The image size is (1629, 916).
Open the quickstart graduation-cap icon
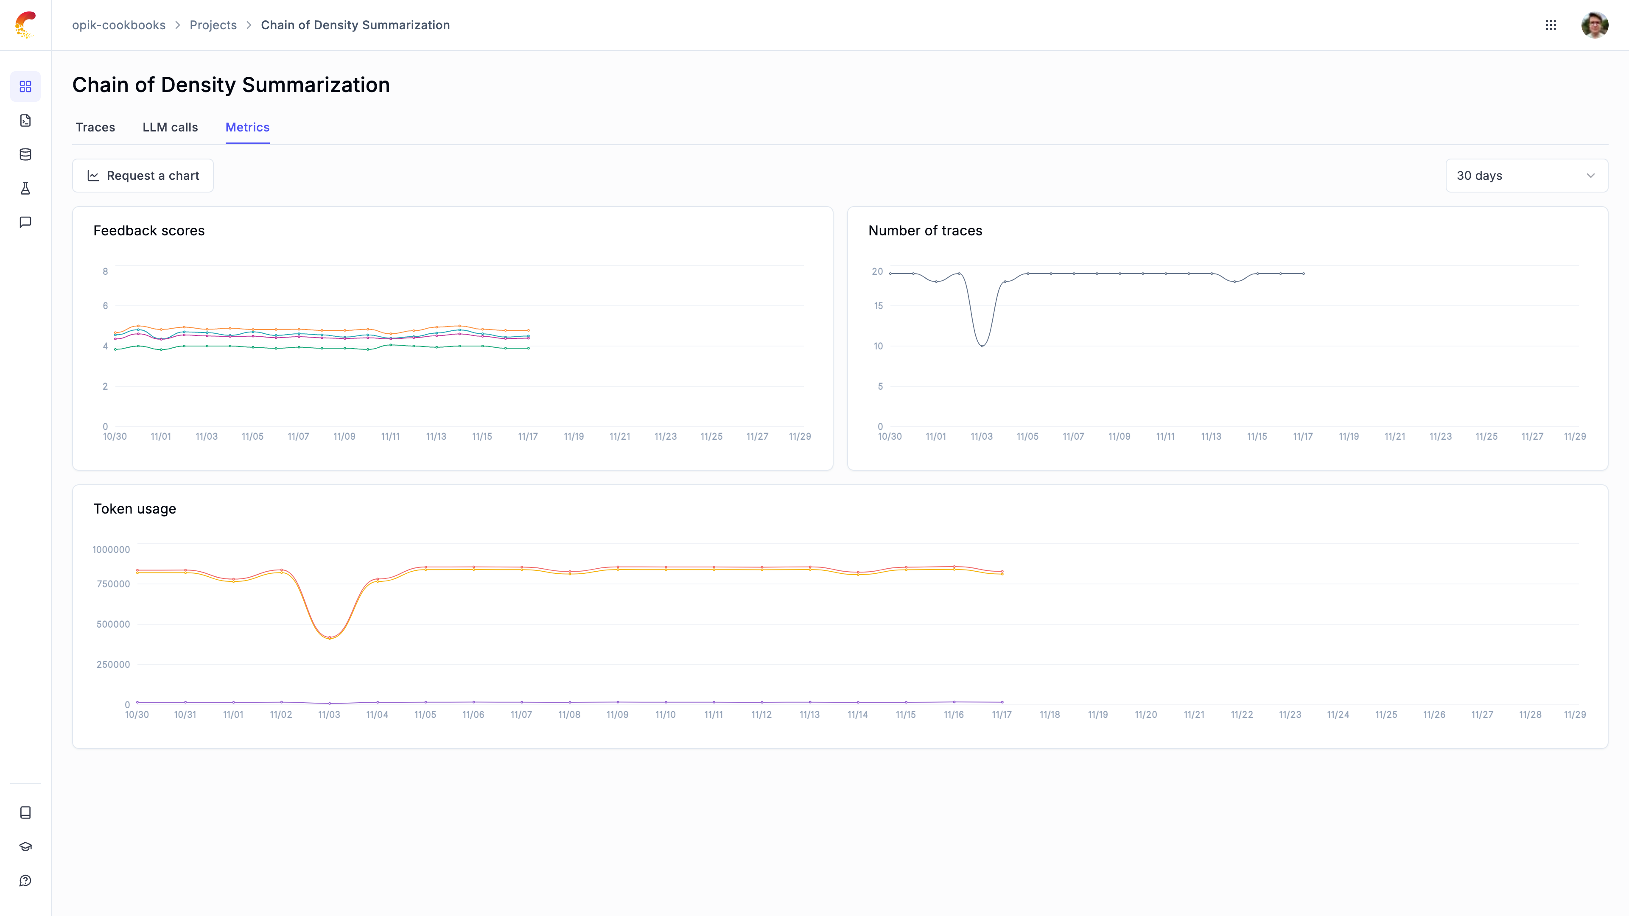[25, 846]
